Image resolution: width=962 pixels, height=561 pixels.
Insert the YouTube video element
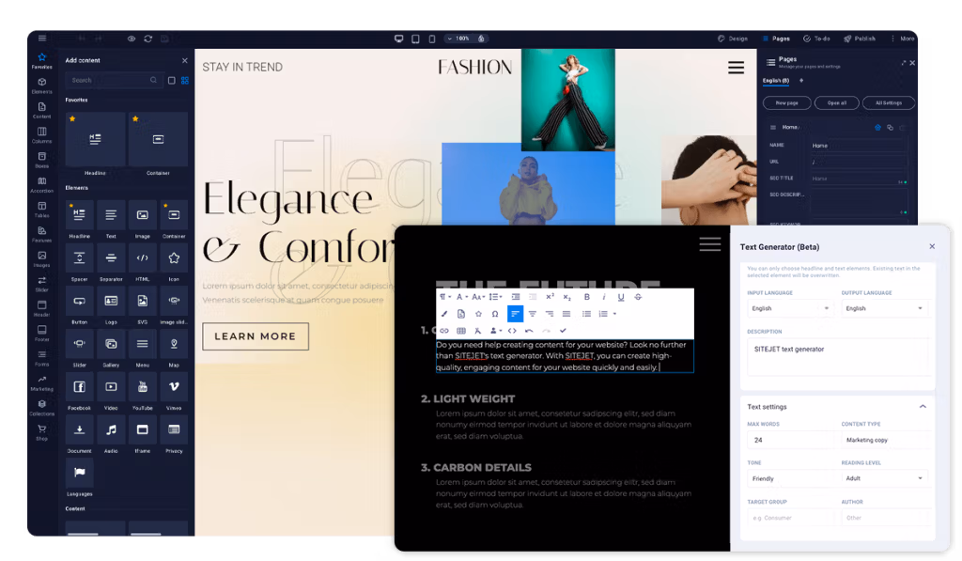[142, 386]
